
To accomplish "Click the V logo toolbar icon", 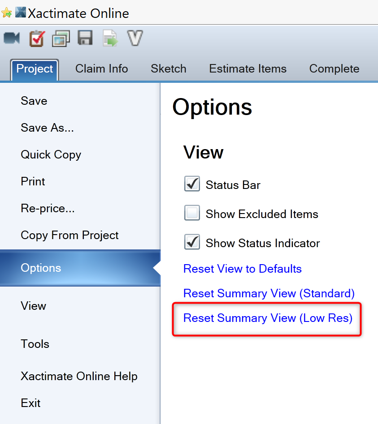I will [x=135, y=38].
